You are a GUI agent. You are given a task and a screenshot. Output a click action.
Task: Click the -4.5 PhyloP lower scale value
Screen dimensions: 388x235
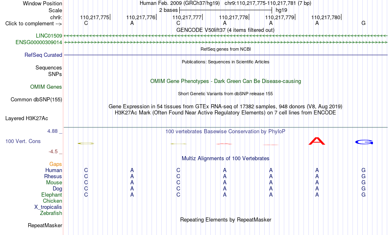(53, 152)
